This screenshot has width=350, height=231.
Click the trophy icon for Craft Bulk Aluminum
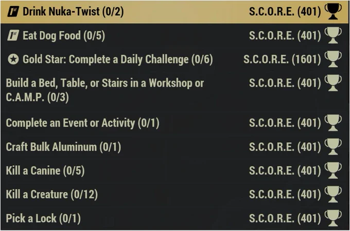pyautogui.click(x=333, y=146)
